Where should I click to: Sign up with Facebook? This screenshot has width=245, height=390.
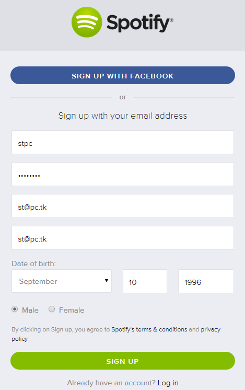coord(123,75)
